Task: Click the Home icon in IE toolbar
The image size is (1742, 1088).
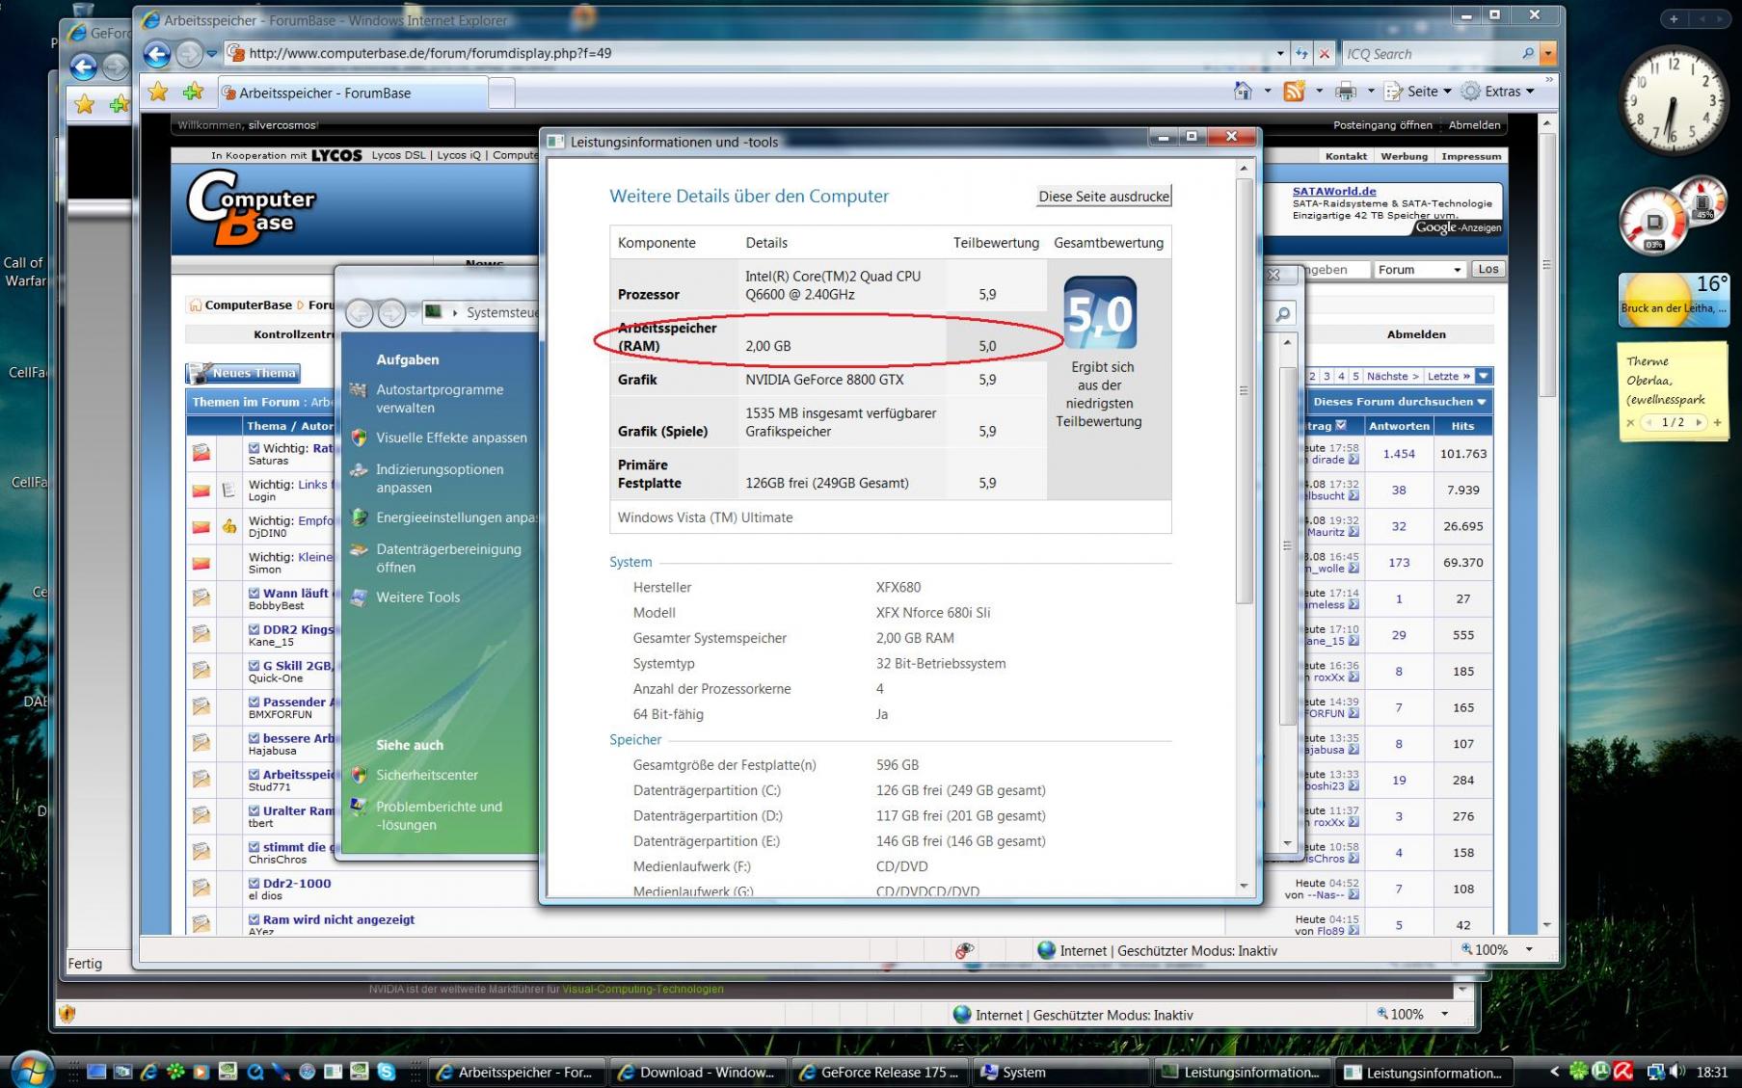Action: click(1243, 92)
